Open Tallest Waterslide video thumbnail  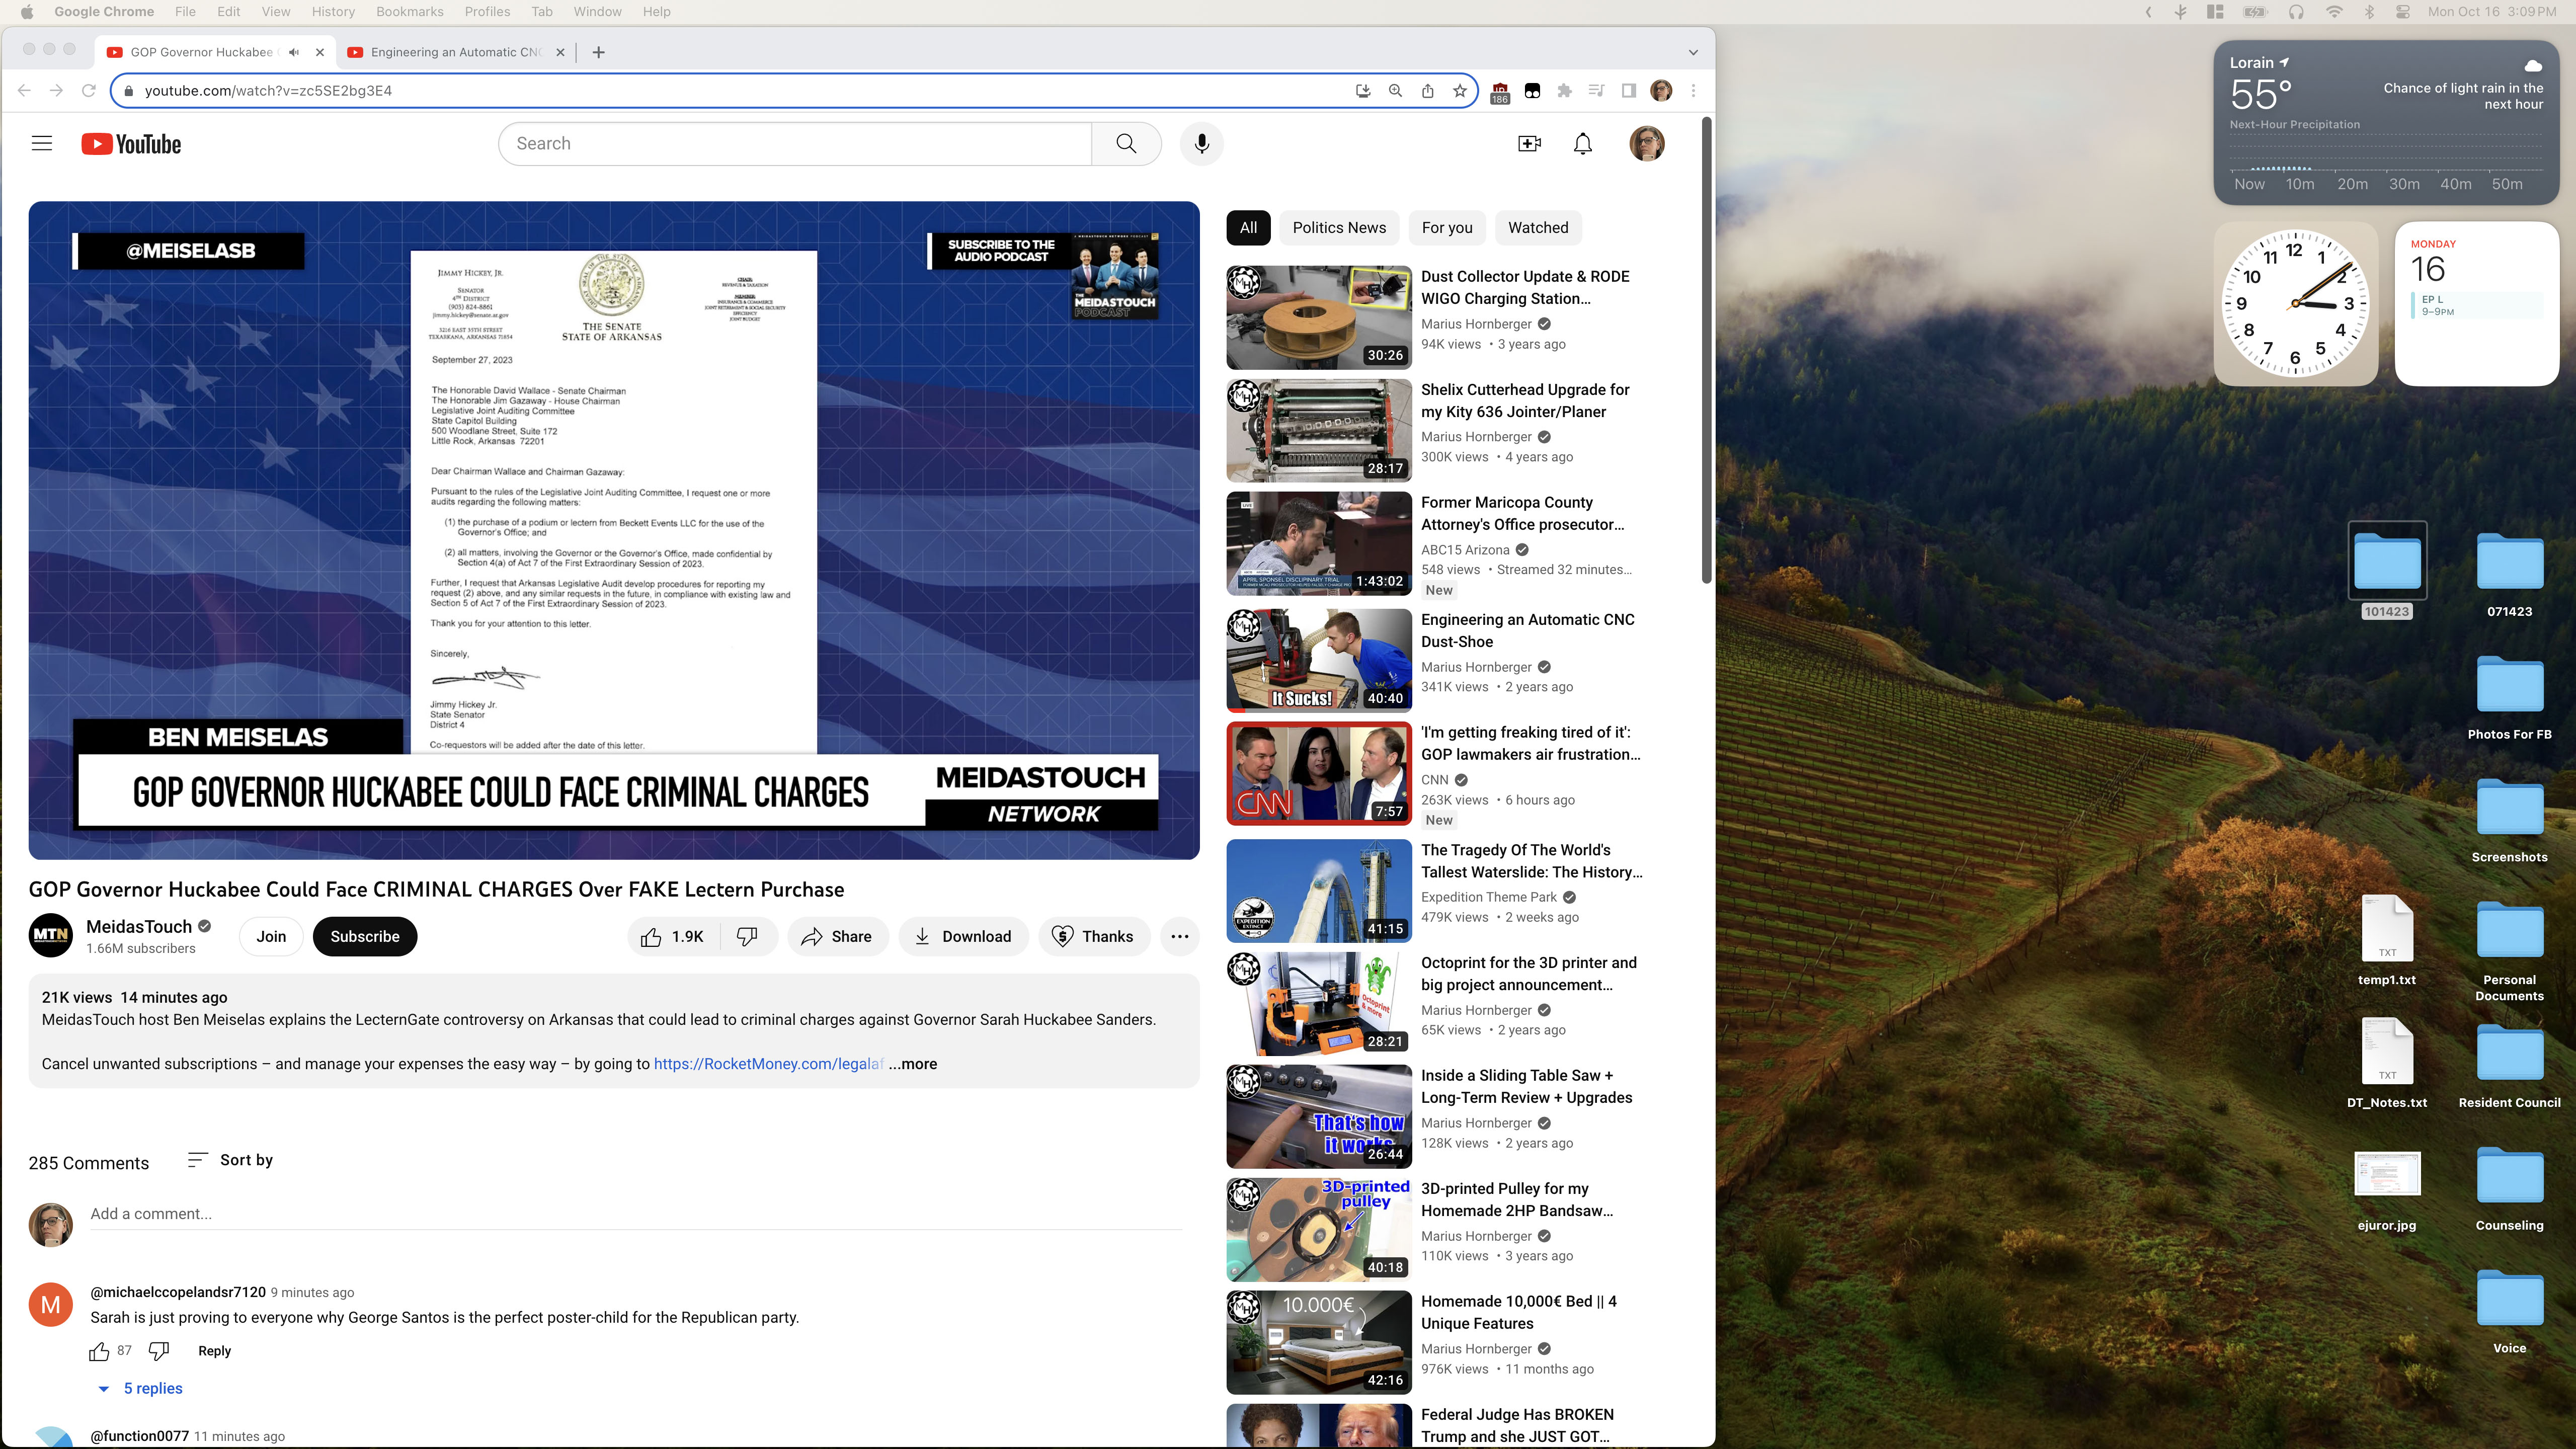(x=1319, y=891)
